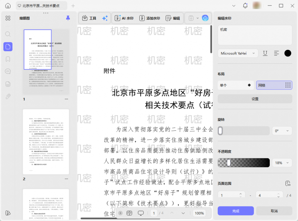Screen dimensions: 298x221
Task: Click the Cancel button
Action: [274, 211]
